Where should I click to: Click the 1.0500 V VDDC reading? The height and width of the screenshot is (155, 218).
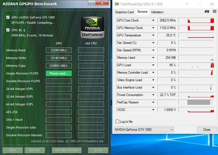coord(167,110)
